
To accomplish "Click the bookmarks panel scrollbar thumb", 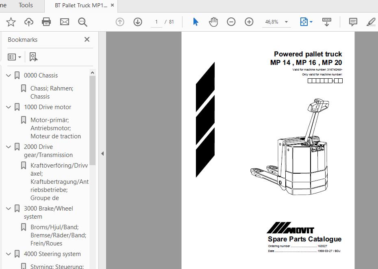I will coord(92,121).
